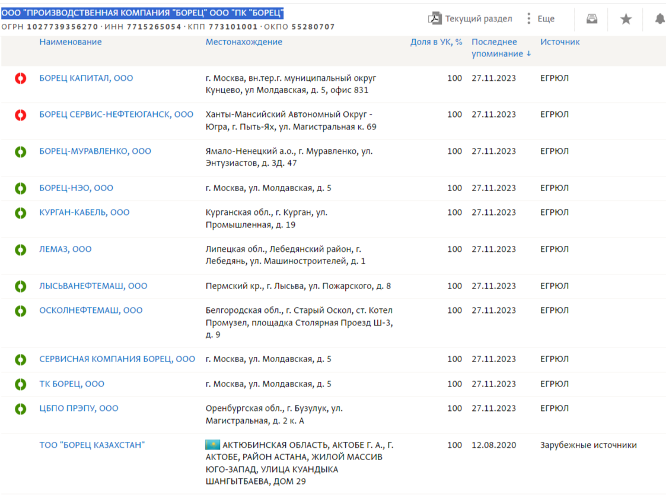Export current section to PDF

[x=470, y=19]
